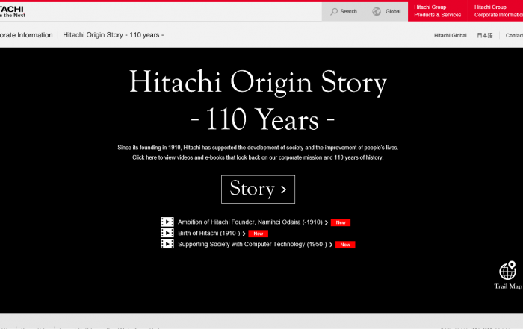The height and width of the screenshot is (329, 523).
Task: Open Hitachi Group Products & Services tab
Action: click(438, 12)
